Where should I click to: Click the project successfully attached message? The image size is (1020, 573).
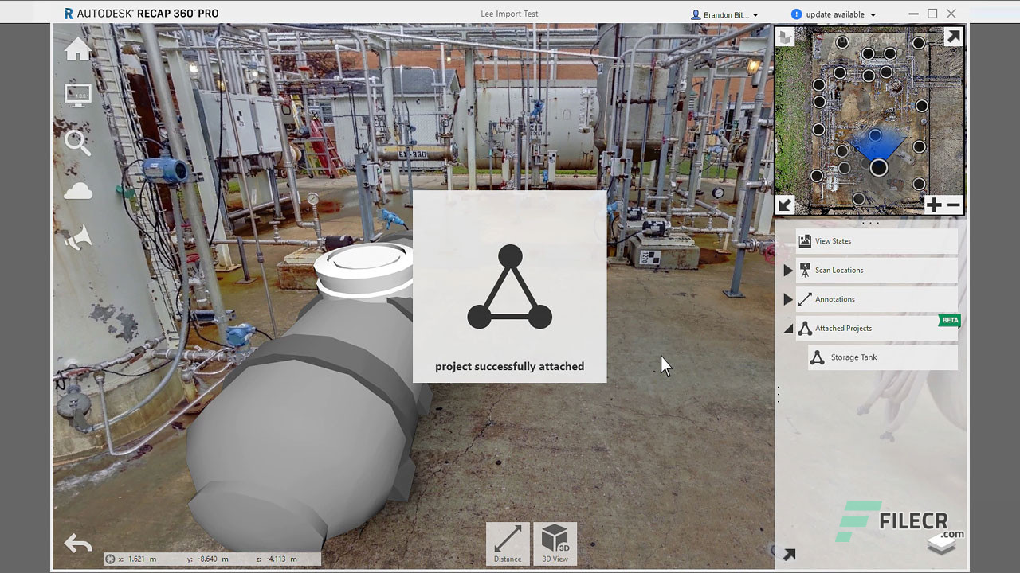509,366
